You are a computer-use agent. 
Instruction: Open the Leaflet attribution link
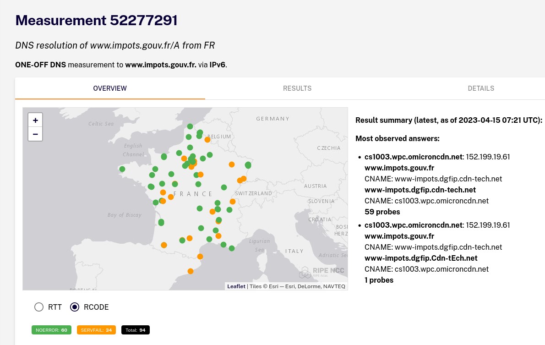pos(236,286)
